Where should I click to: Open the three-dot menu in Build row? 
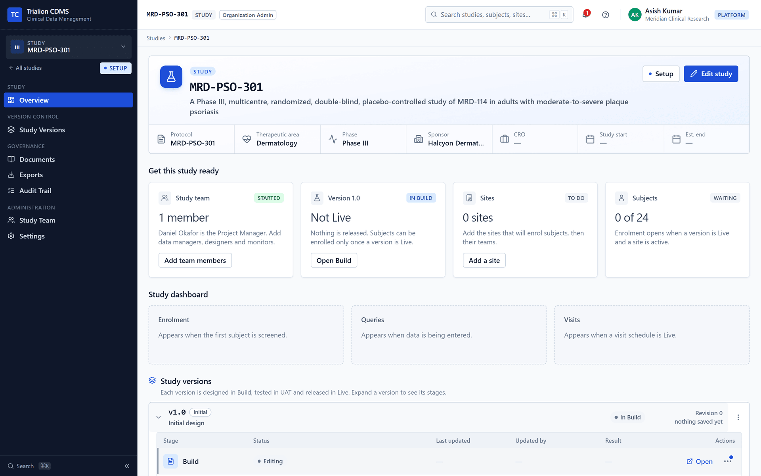click(728, 461)
